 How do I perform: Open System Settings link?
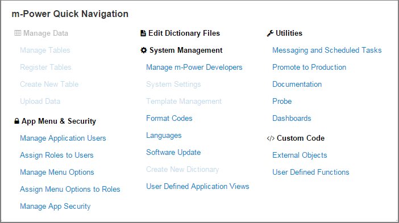(173, 85)
